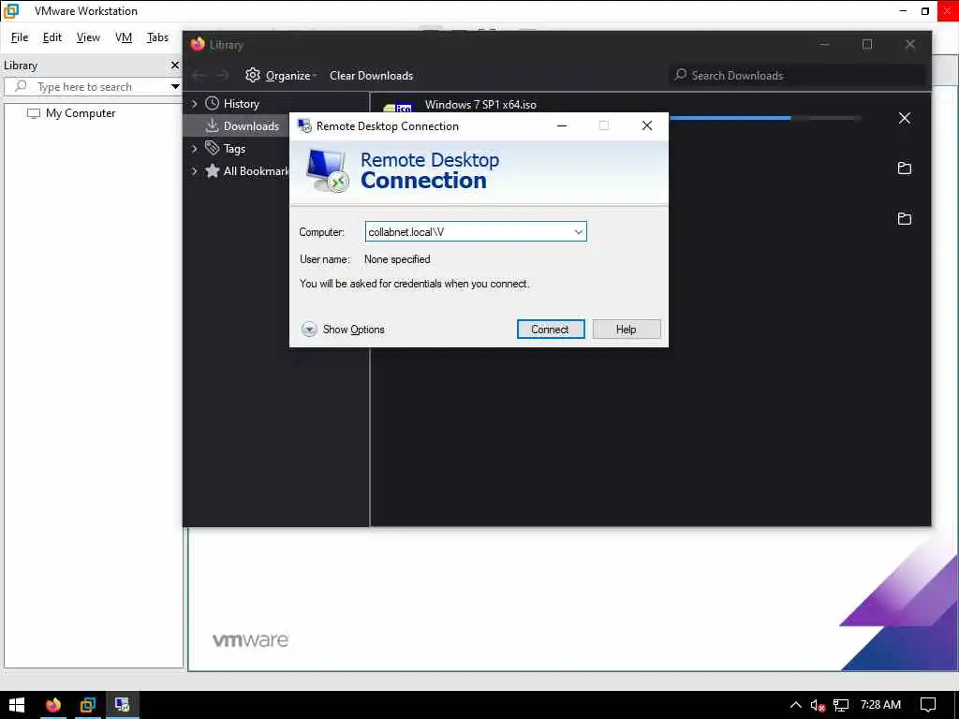Image resolution: width=959 pixels, height=719 pixels.
Task: Close the VMware Library panel
Action: 175,65
